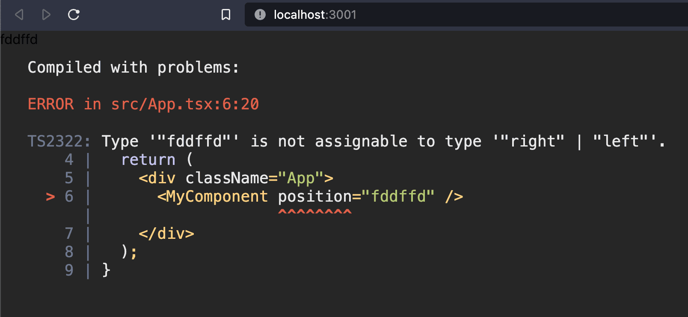Viewport: 688px width, 317px height.
Task: Click the closing brace on line 9
Action: (106, 270)
